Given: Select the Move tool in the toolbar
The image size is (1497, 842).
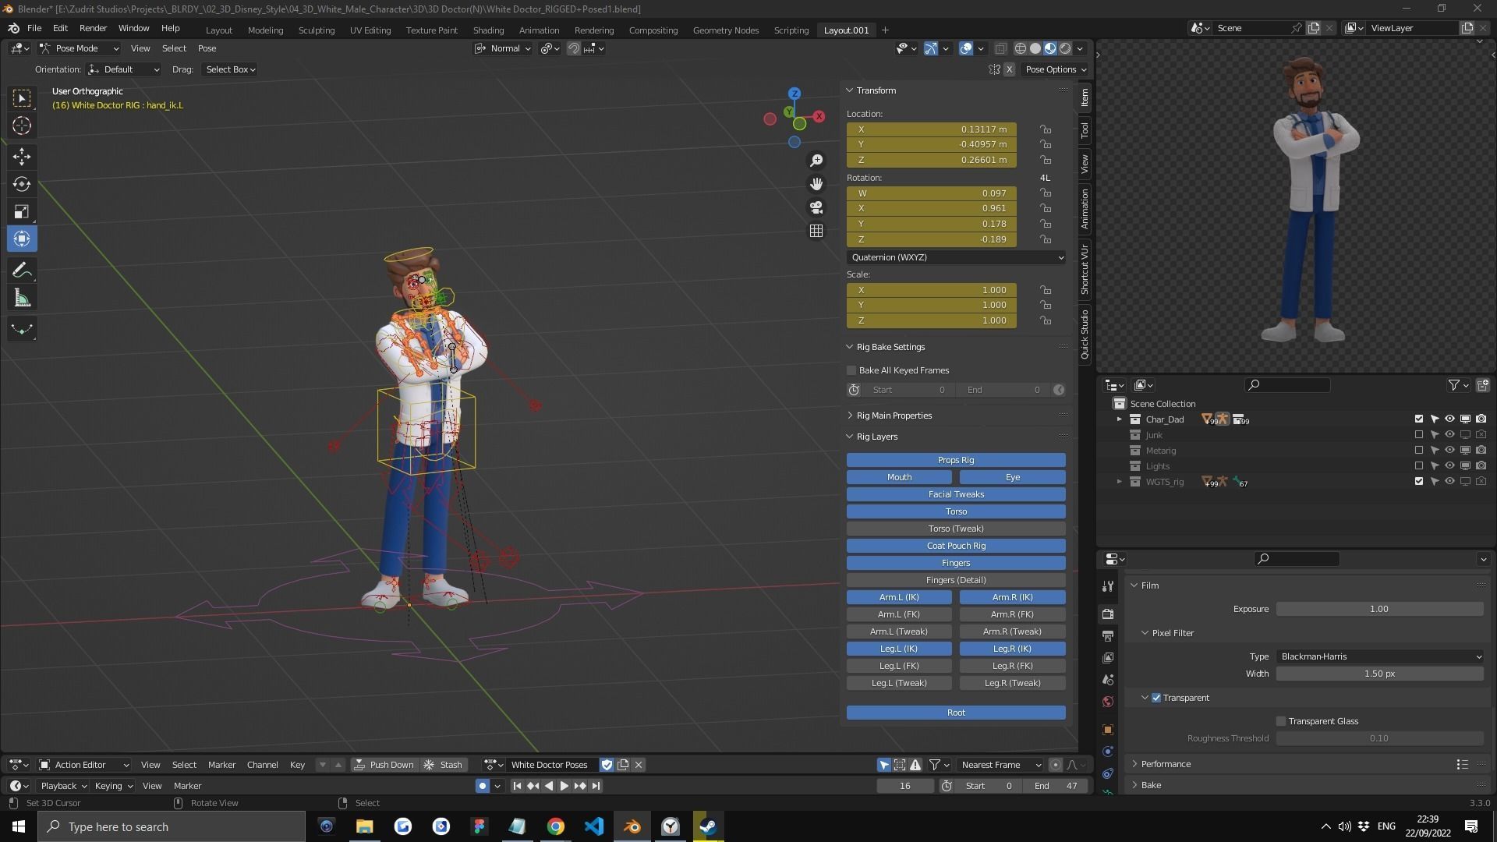Looking at the screenshot, I should tap(22, 157).
